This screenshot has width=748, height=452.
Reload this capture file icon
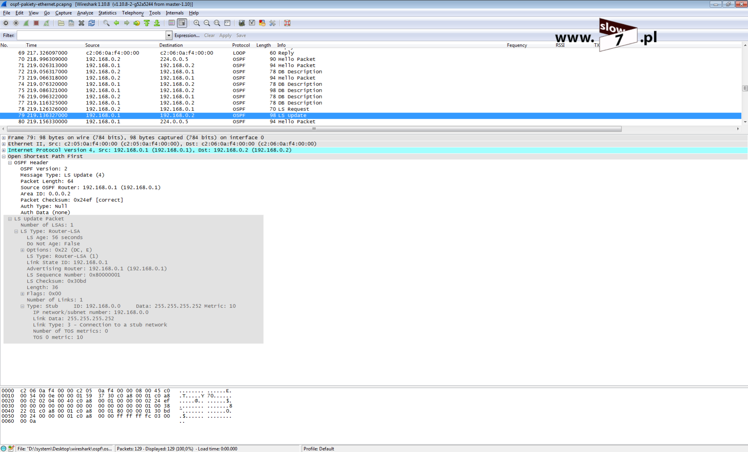pyautogui.click(x=92, y=23)
